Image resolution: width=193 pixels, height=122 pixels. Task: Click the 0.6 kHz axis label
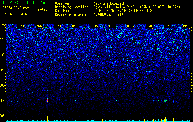[x=3, y=116]
